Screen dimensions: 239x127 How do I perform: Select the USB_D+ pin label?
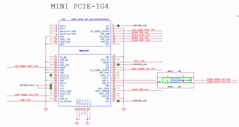pyautogui.click(x=105, y=83)
